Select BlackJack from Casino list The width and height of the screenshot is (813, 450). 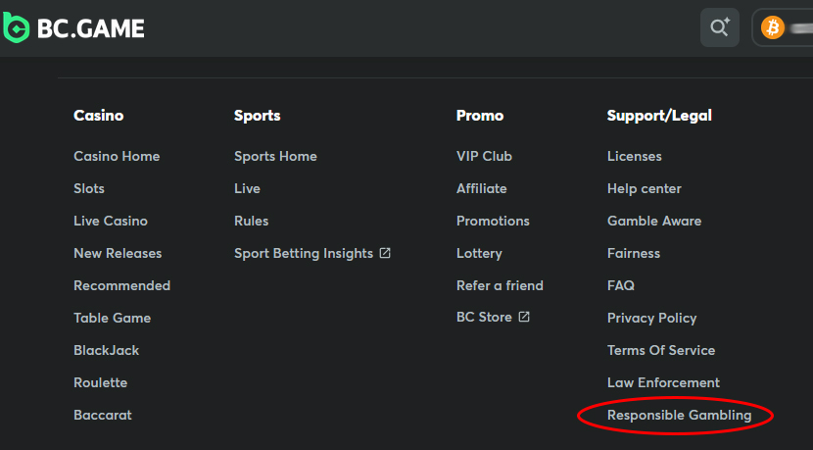pyautogui.click(x=107, y=350)
